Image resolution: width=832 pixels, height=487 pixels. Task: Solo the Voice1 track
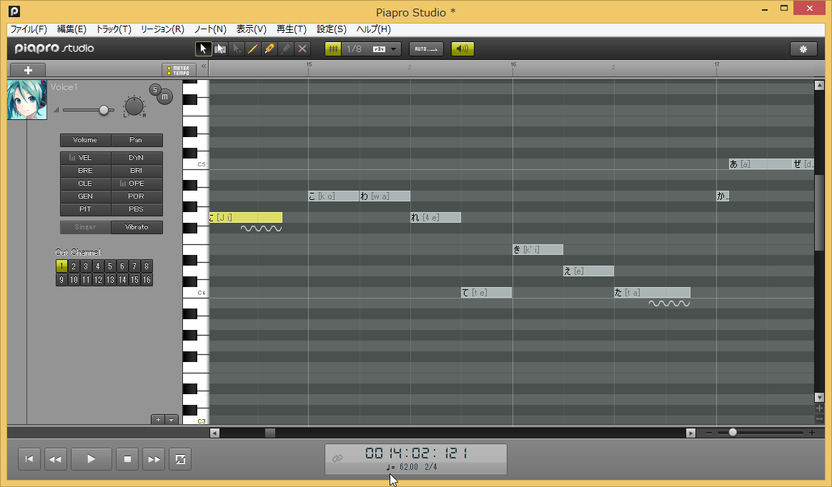pos(155,89)
